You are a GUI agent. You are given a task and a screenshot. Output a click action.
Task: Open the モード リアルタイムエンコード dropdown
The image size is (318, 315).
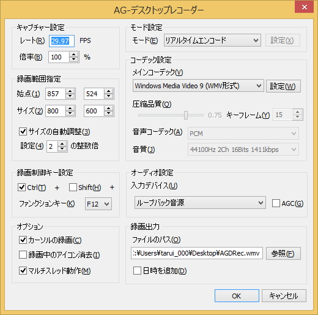(212, 40)
